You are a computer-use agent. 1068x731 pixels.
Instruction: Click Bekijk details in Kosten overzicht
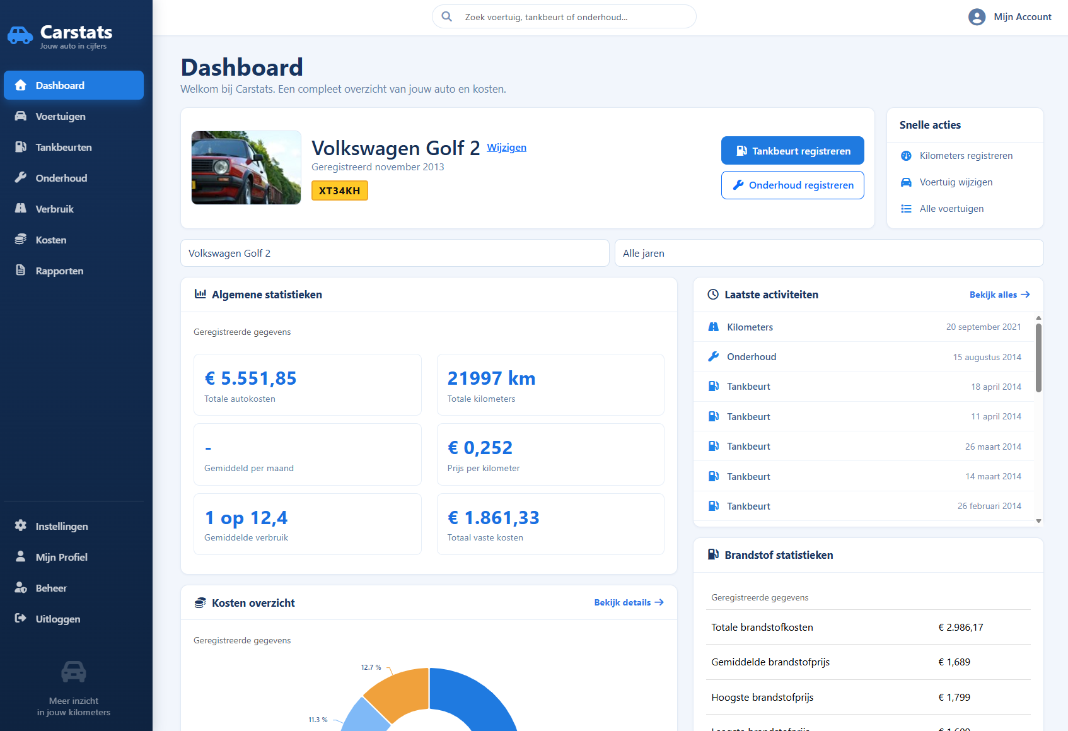pos(629,602)
